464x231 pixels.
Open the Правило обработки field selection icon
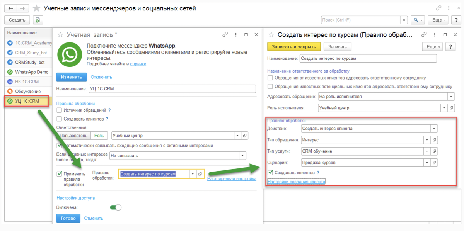200,174
